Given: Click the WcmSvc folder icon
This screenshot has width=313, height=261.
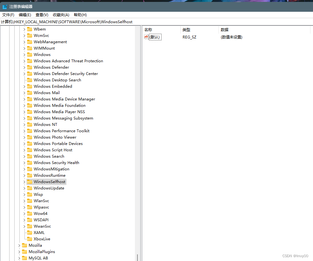Looking at the screenshot, I should pos(30,36).
